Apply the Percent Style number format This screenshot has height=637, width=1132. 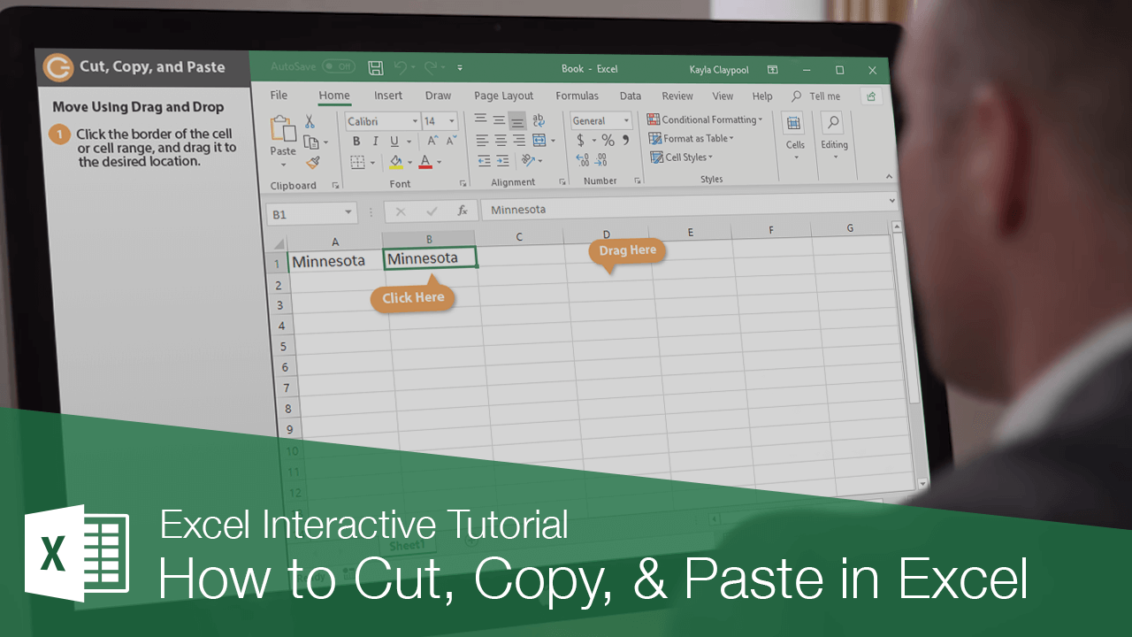click(607, 140)
